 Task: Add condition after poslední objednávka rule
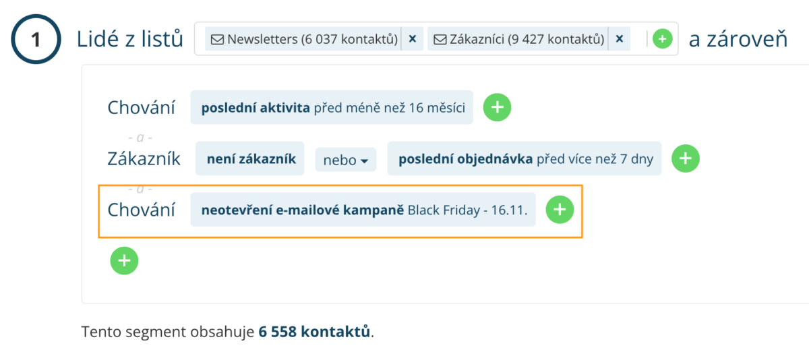pos(685,158)
